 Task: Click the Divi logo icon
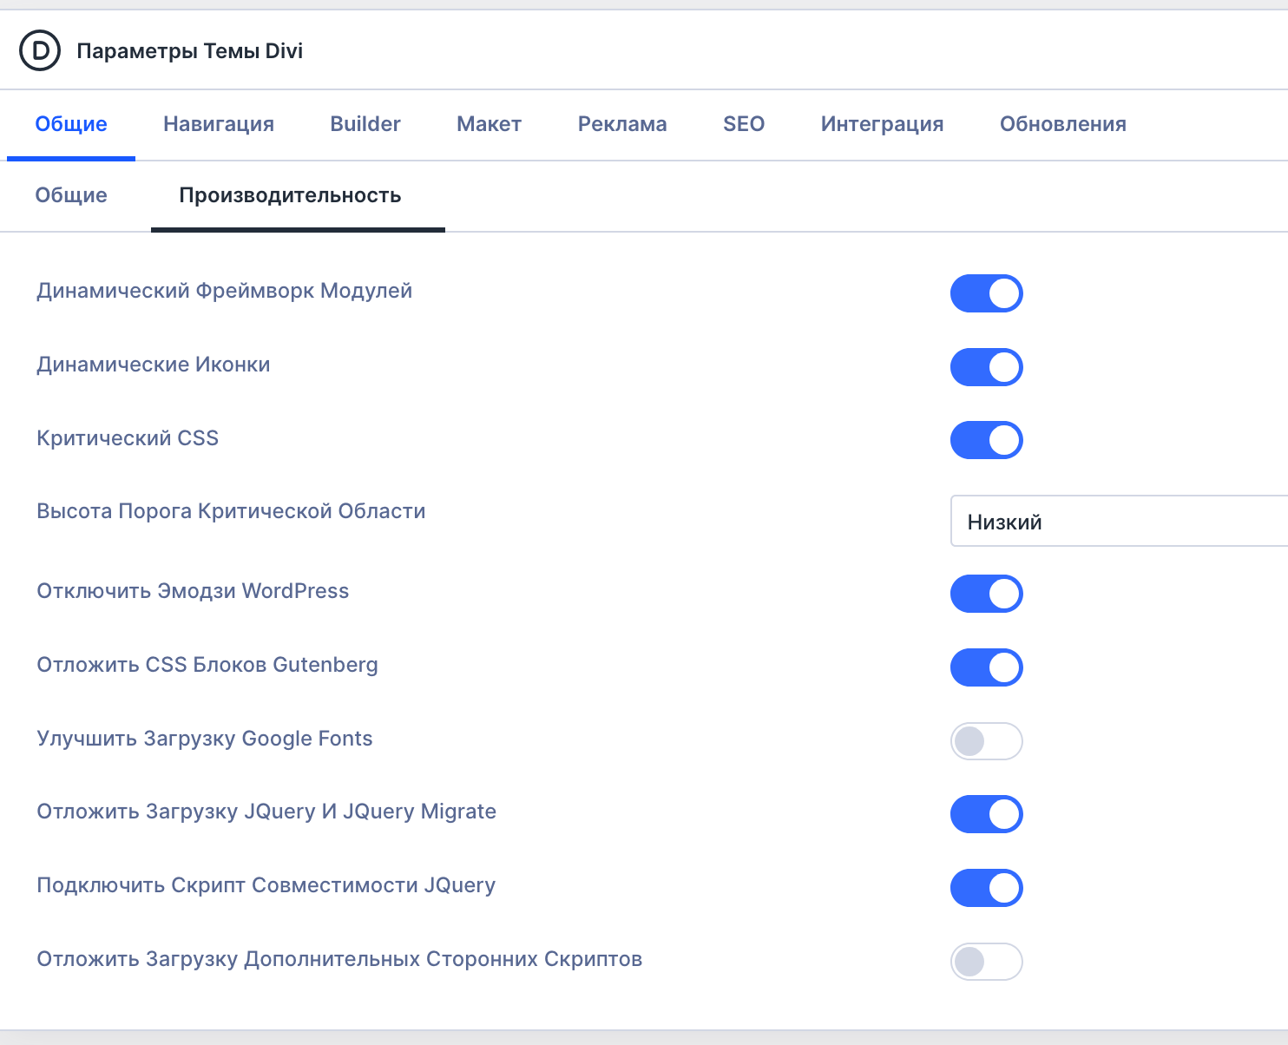40,51
